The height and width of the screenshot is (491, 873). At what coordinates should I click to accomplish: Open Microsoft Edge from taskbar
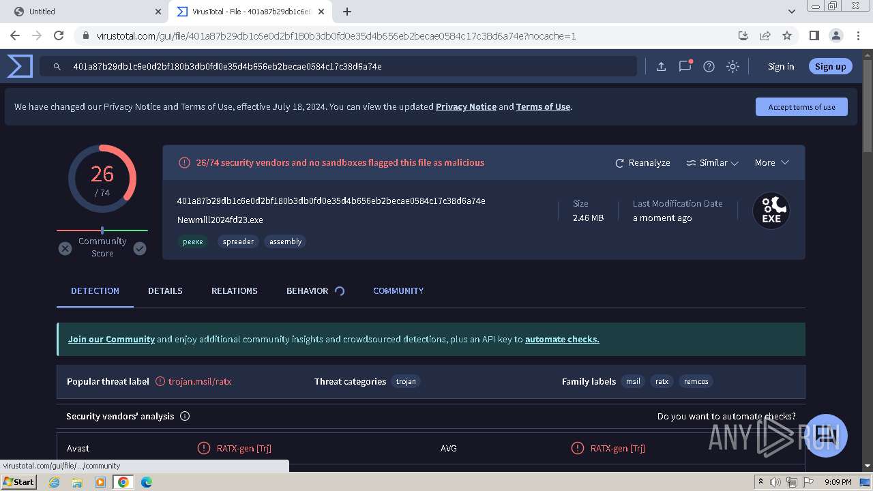point(146,482)
